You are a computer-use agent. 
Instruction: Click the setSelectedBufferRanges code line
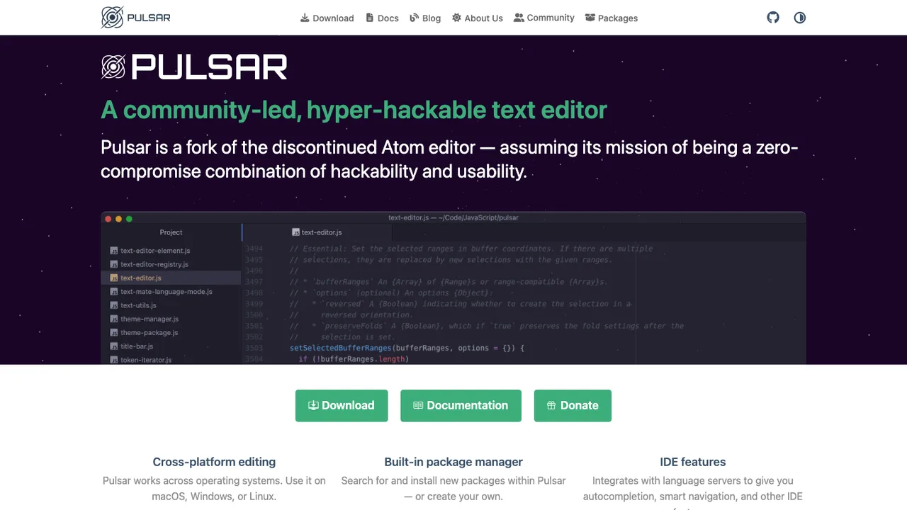(x=407, y=348)
